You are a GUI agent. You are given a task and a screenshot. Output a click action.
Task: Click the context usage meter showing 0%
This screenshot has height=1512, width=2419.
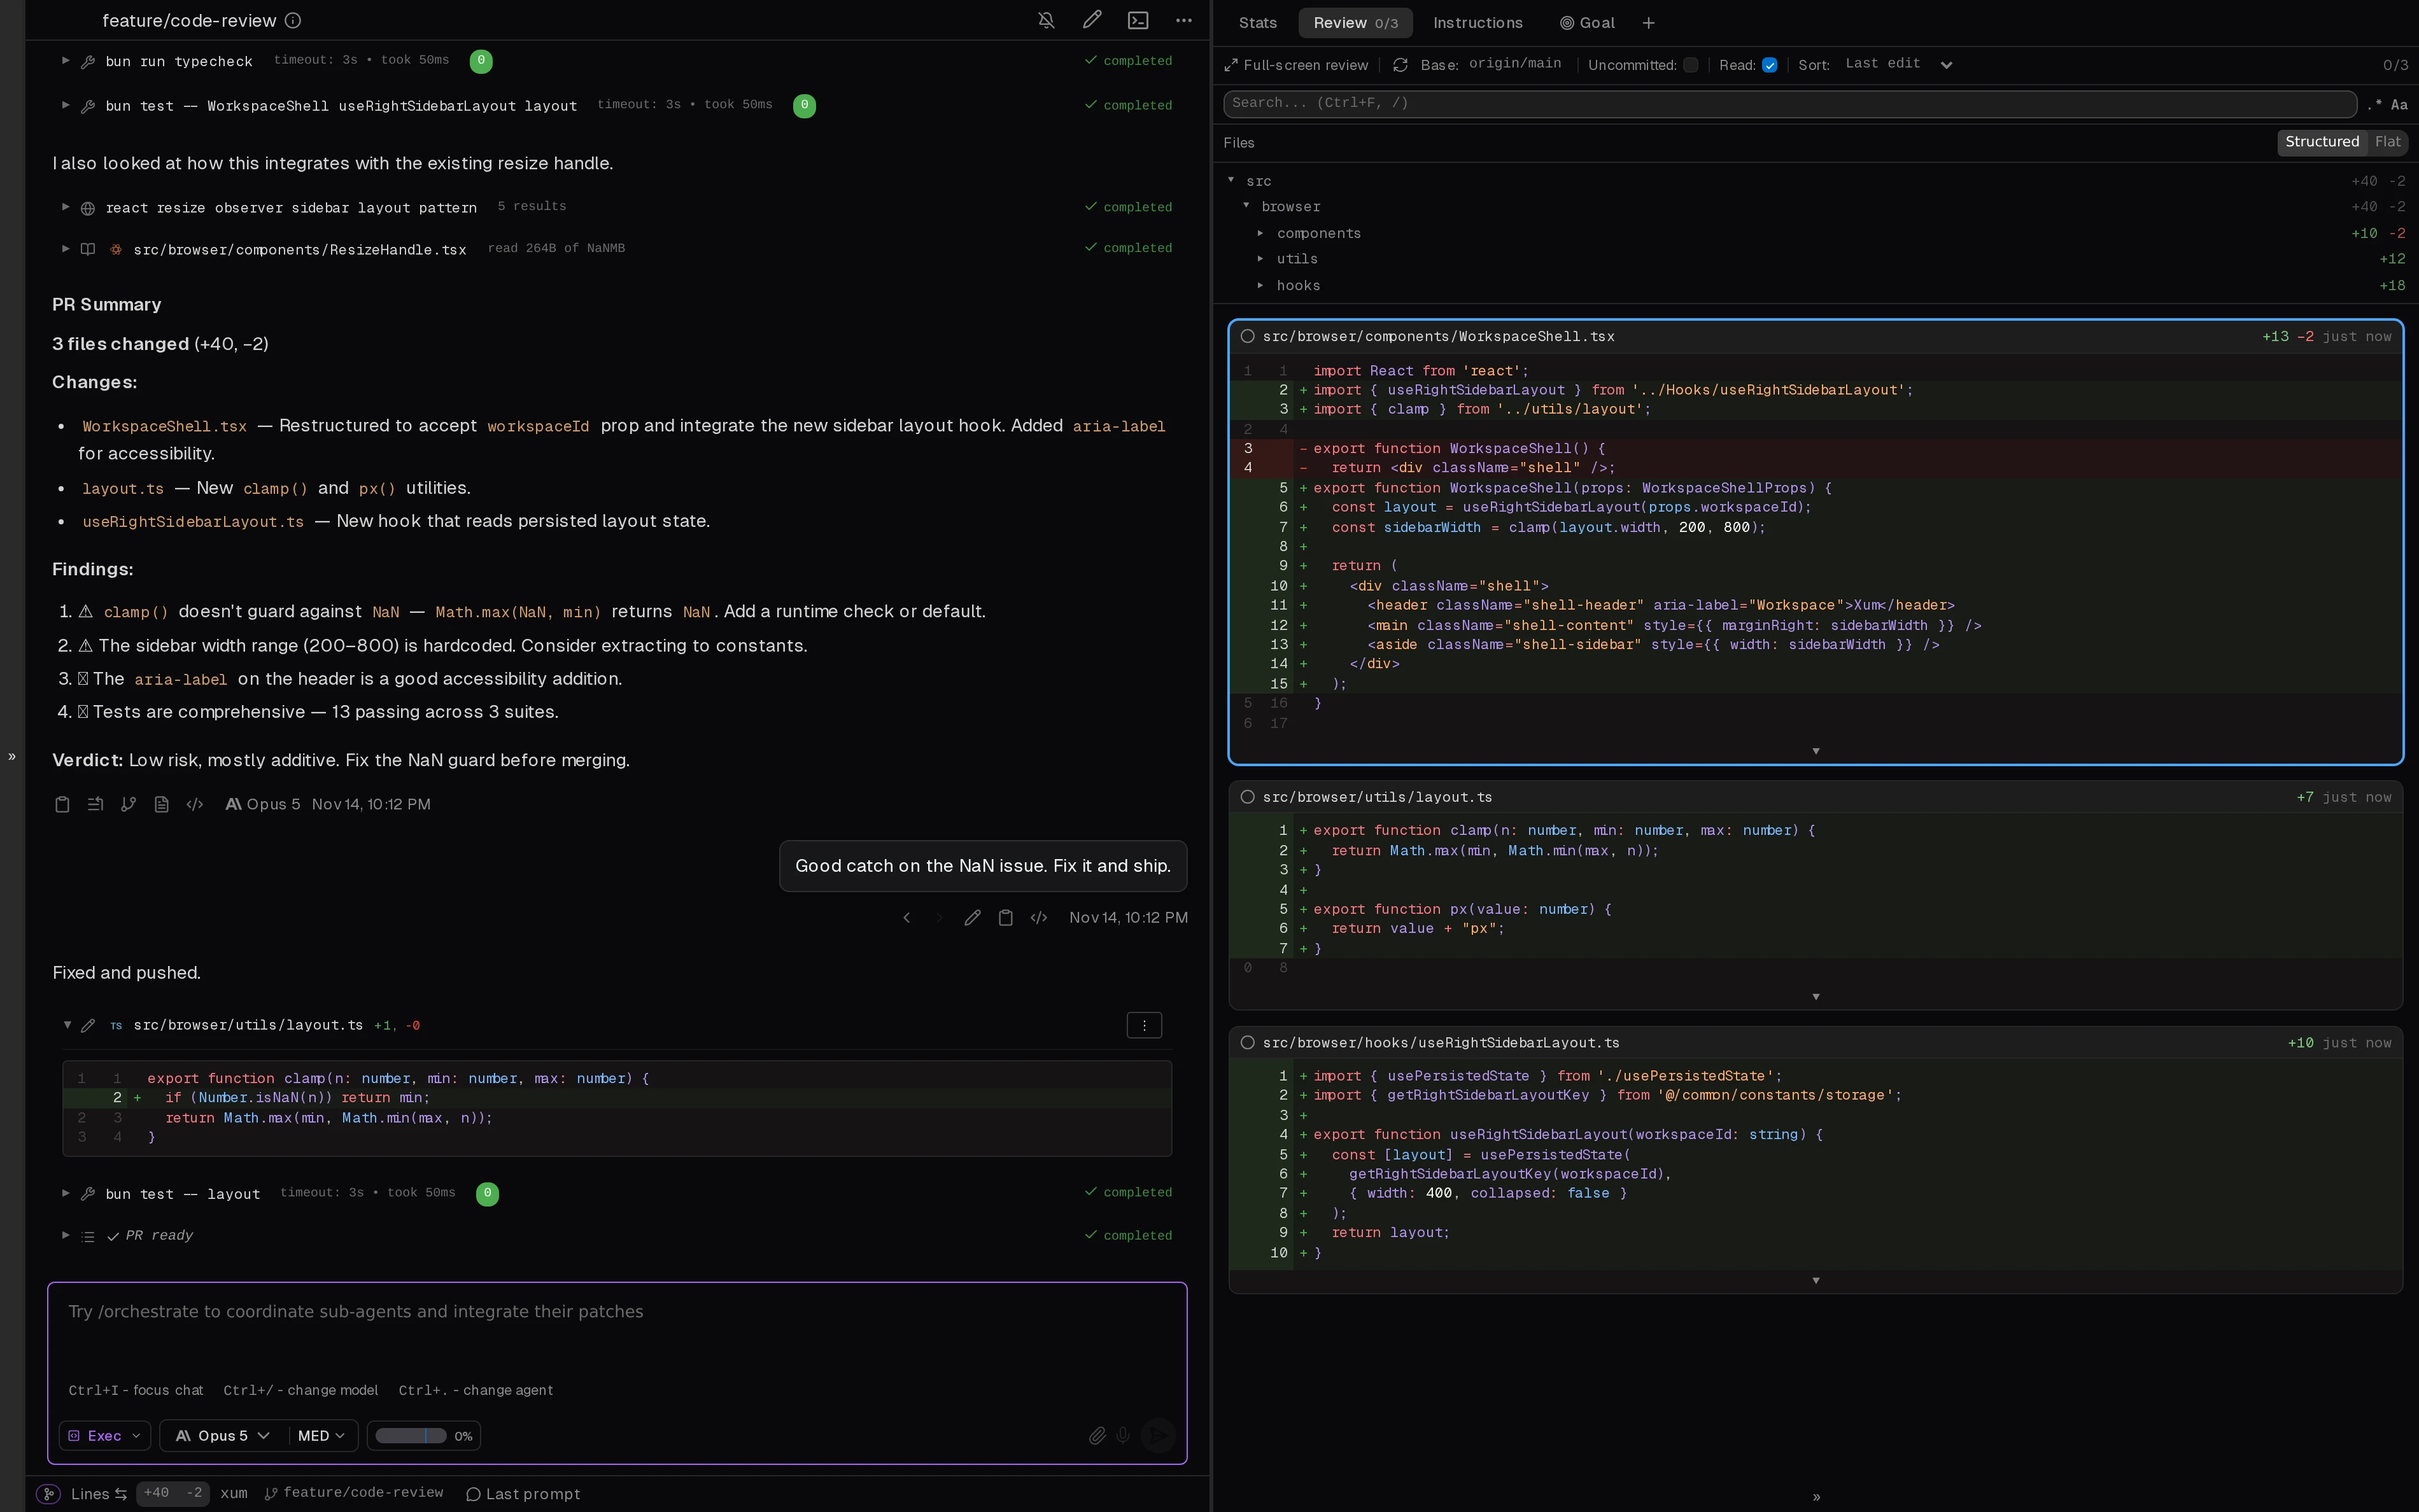click(x=423, y=1436)
